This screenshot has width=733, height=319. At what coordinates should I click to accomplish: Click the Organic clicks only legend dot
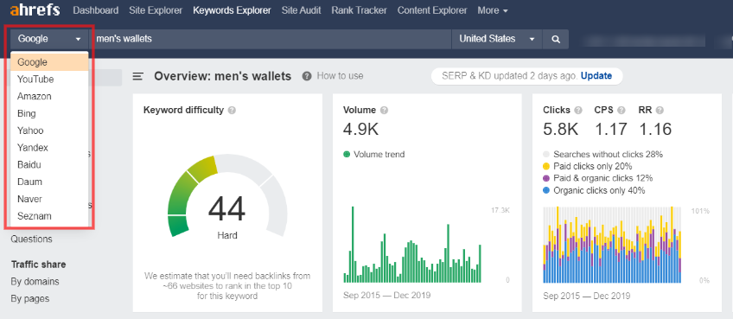point(546,191)
